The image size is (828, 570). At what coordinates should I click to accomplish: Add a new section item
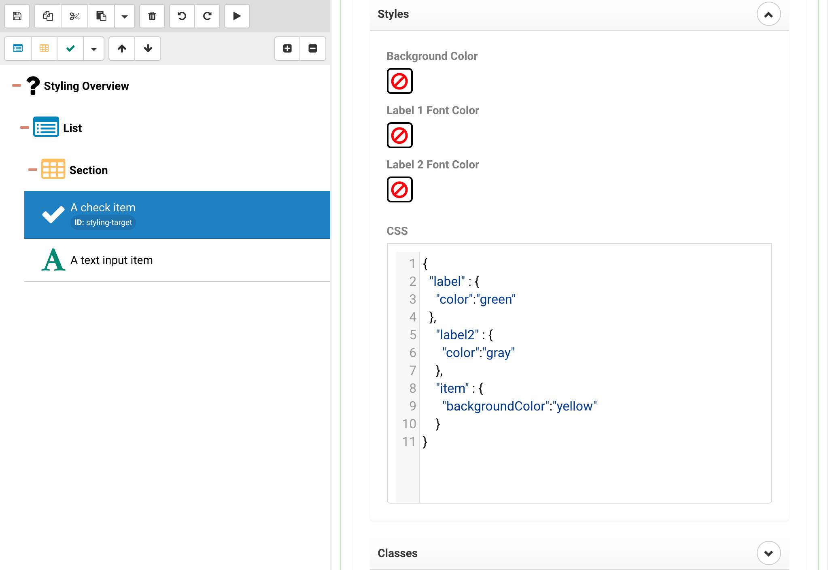pos(44,49)
